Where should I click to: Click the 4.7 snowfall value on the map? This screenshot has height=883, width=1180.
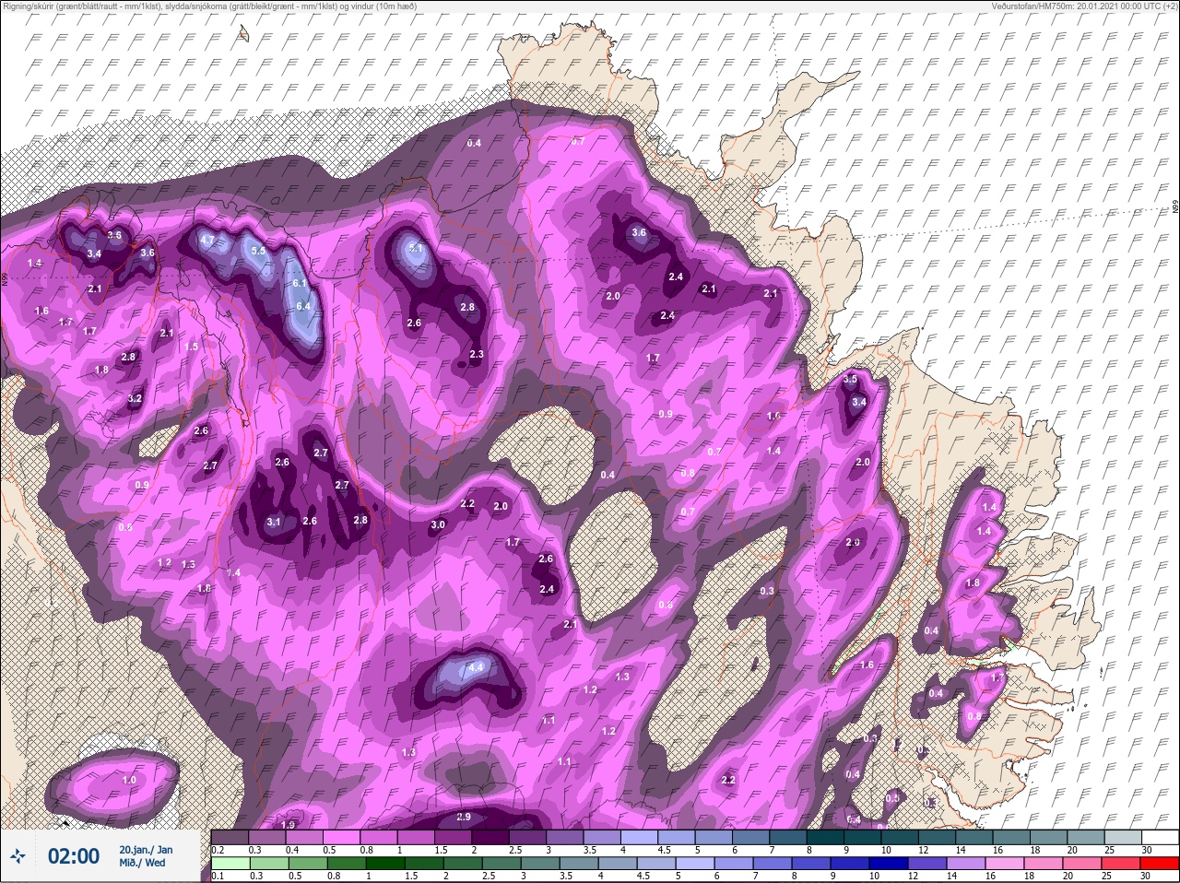click(207, 241)
